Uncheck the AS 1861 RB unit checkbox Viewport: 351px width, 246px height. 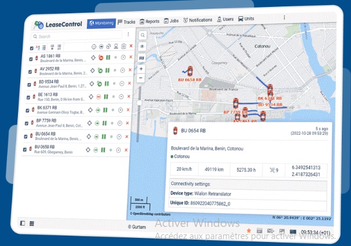(31, 57)
